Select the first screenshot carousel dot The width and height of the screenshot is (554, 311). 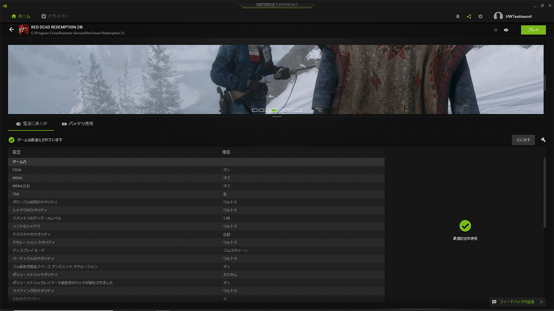tap(255, 110)
